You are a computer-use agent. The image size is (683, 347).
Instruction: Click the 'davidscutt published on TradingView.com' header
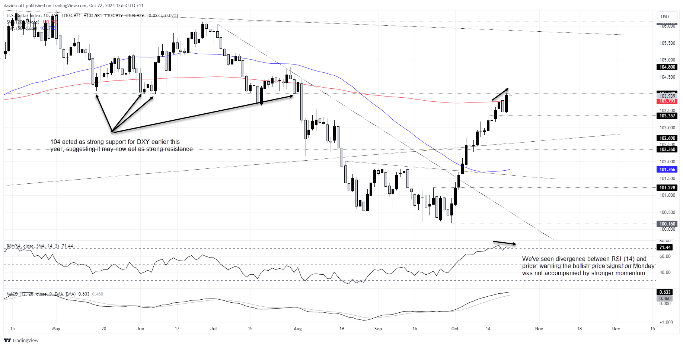[74, 6]
